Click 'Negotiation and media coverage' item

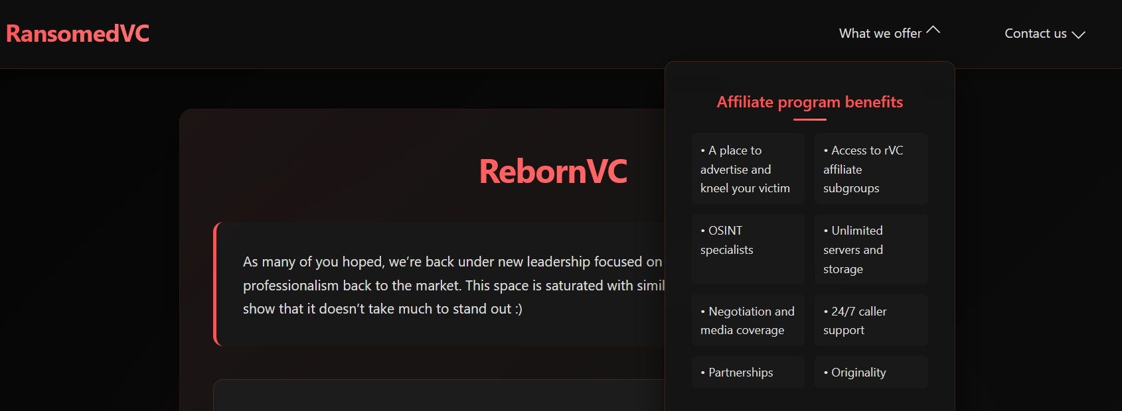tap(748, 320)
